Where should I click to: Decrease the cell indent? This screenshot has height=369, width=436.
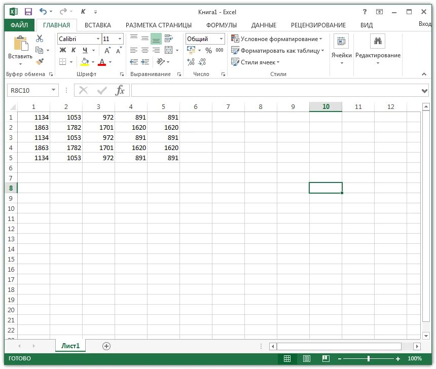(x=134, y=62)
